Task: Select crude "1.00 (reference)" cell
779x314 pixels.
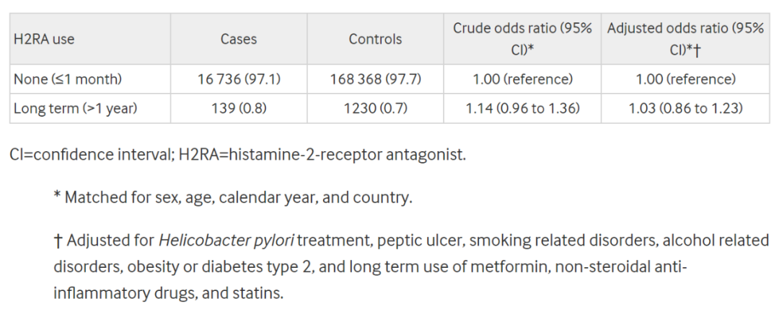Action: coord(522,79)
